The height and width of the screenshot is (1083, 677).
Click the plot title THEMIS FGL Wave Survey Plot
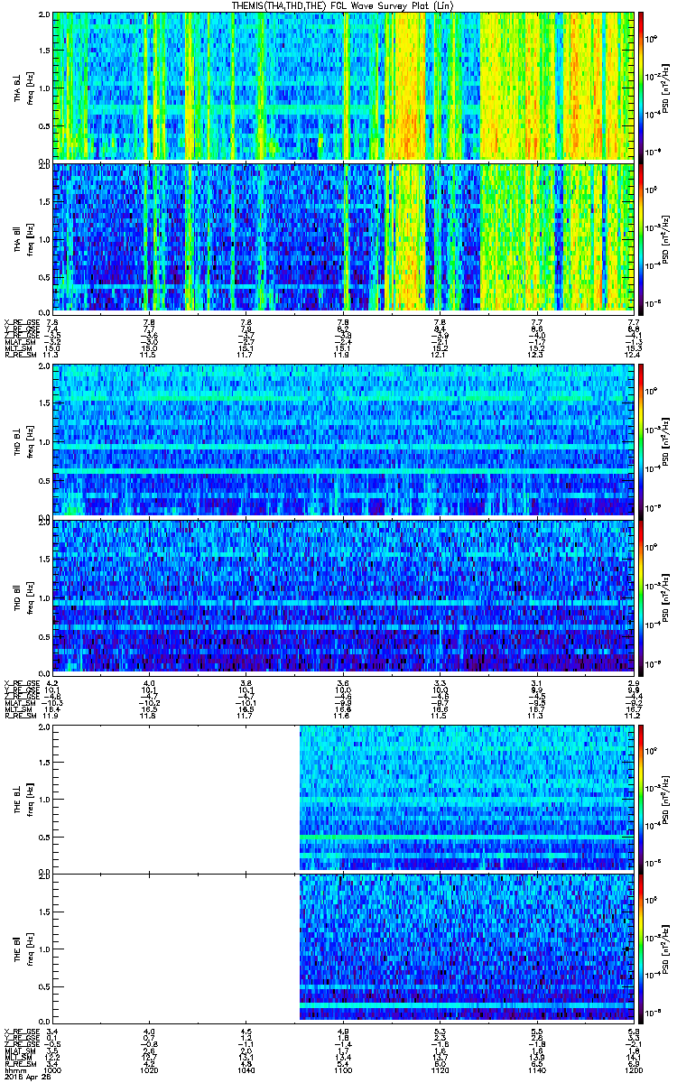tap(343, 5)
